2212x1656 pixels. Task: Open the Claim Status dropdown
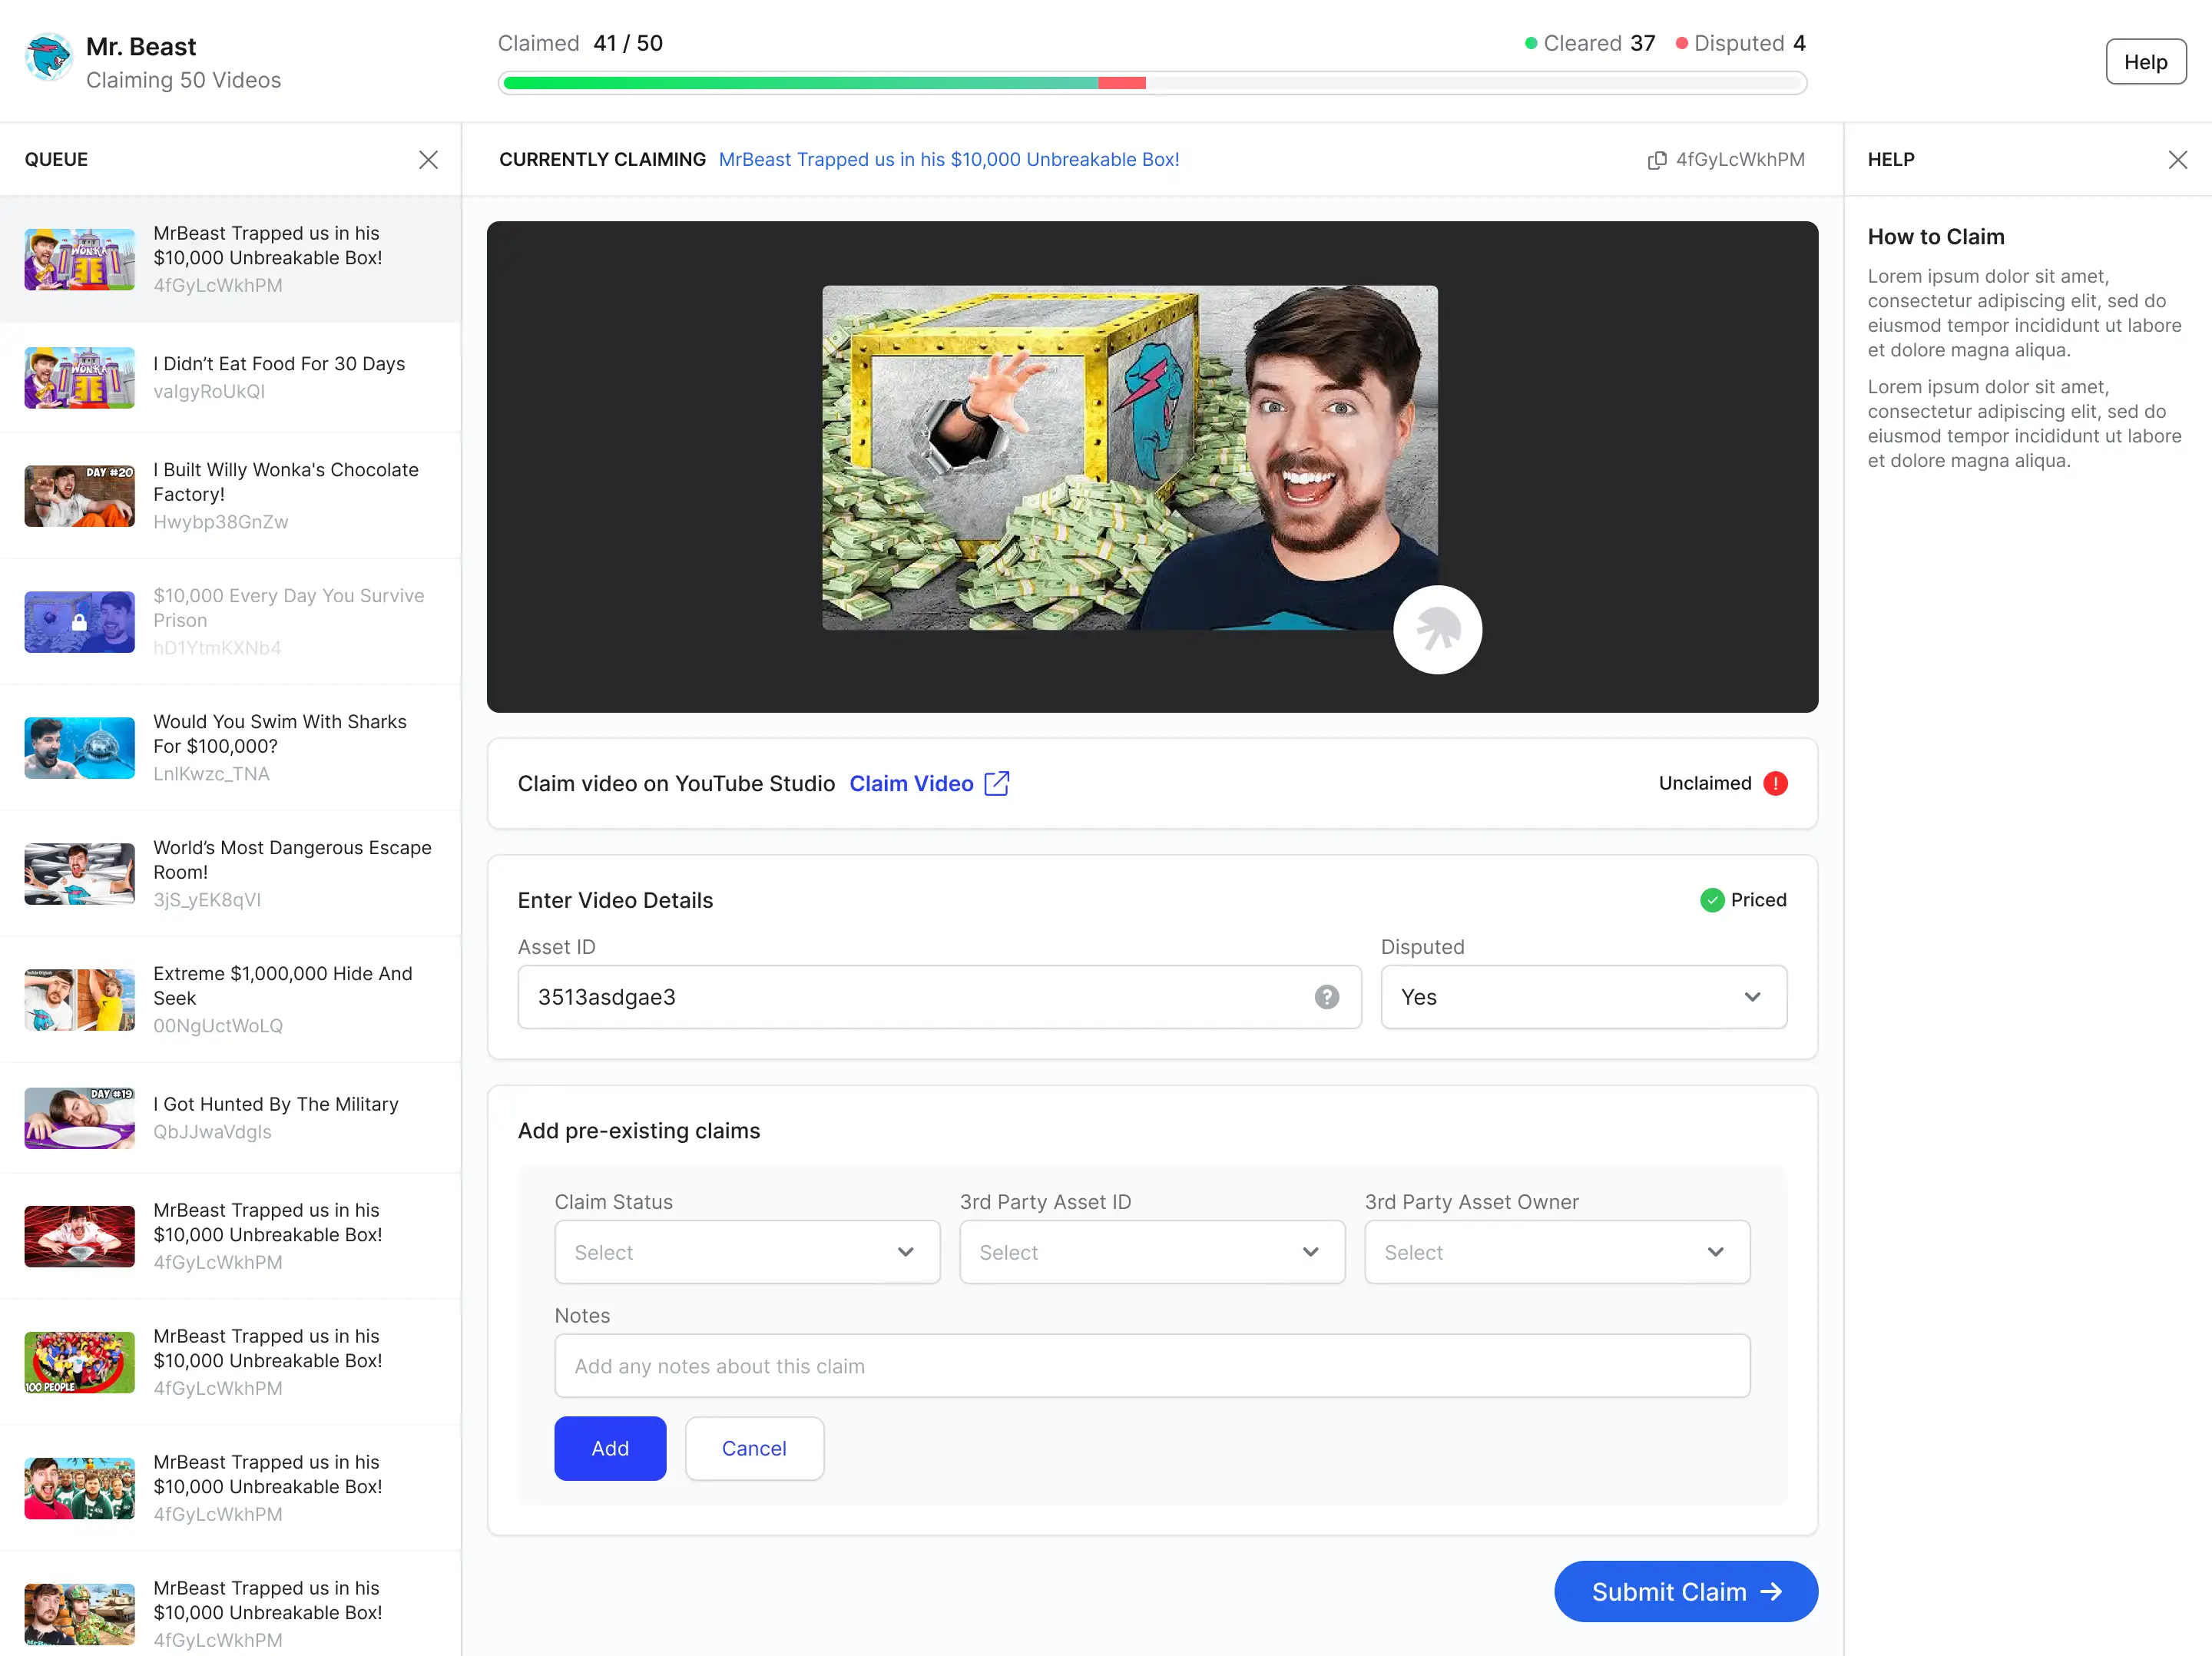(747, 1252)
